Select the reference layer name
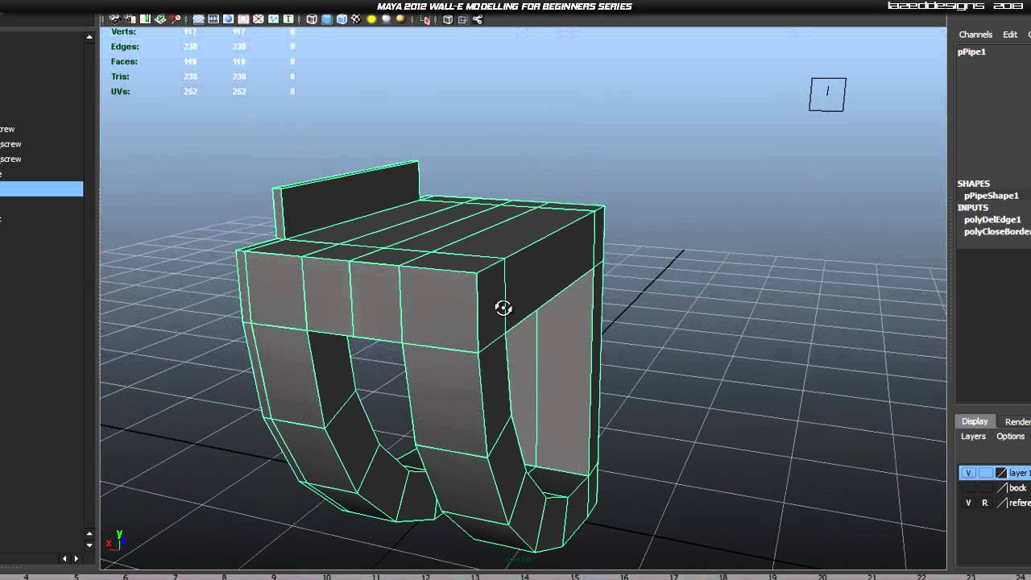Screen dimensions: 1031x580 pyautogui.click(x=1020, y=503)
